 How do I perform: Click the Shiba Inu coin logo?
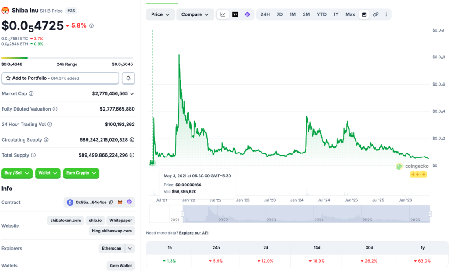click(x=5, y=11)
